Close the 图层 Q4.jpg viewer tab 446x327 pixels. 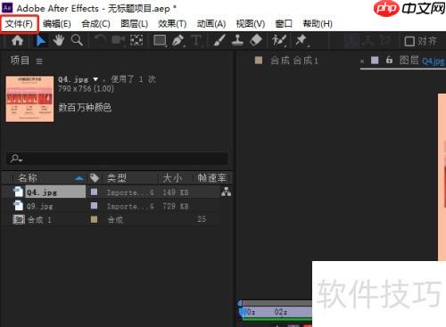point(362,61)
